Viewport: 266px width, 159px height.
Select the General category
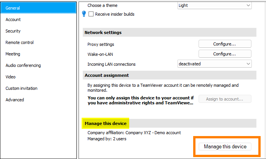(x=38, y=8)
